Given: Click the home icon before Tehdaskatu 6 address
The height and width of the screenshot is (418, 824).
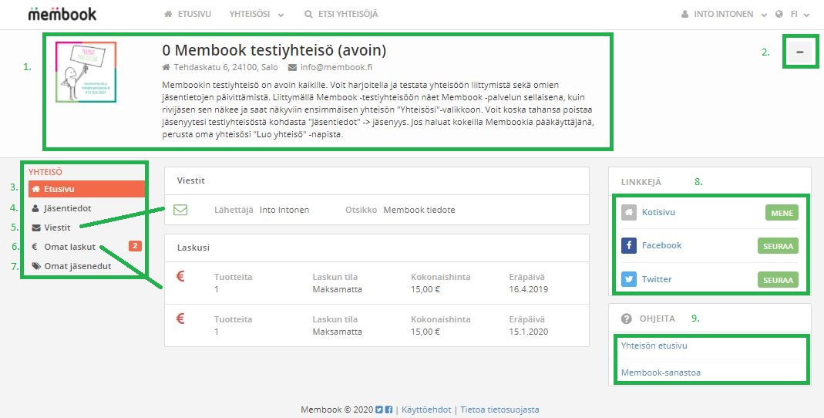Looking at the screenshot, I should coord(166,67).
